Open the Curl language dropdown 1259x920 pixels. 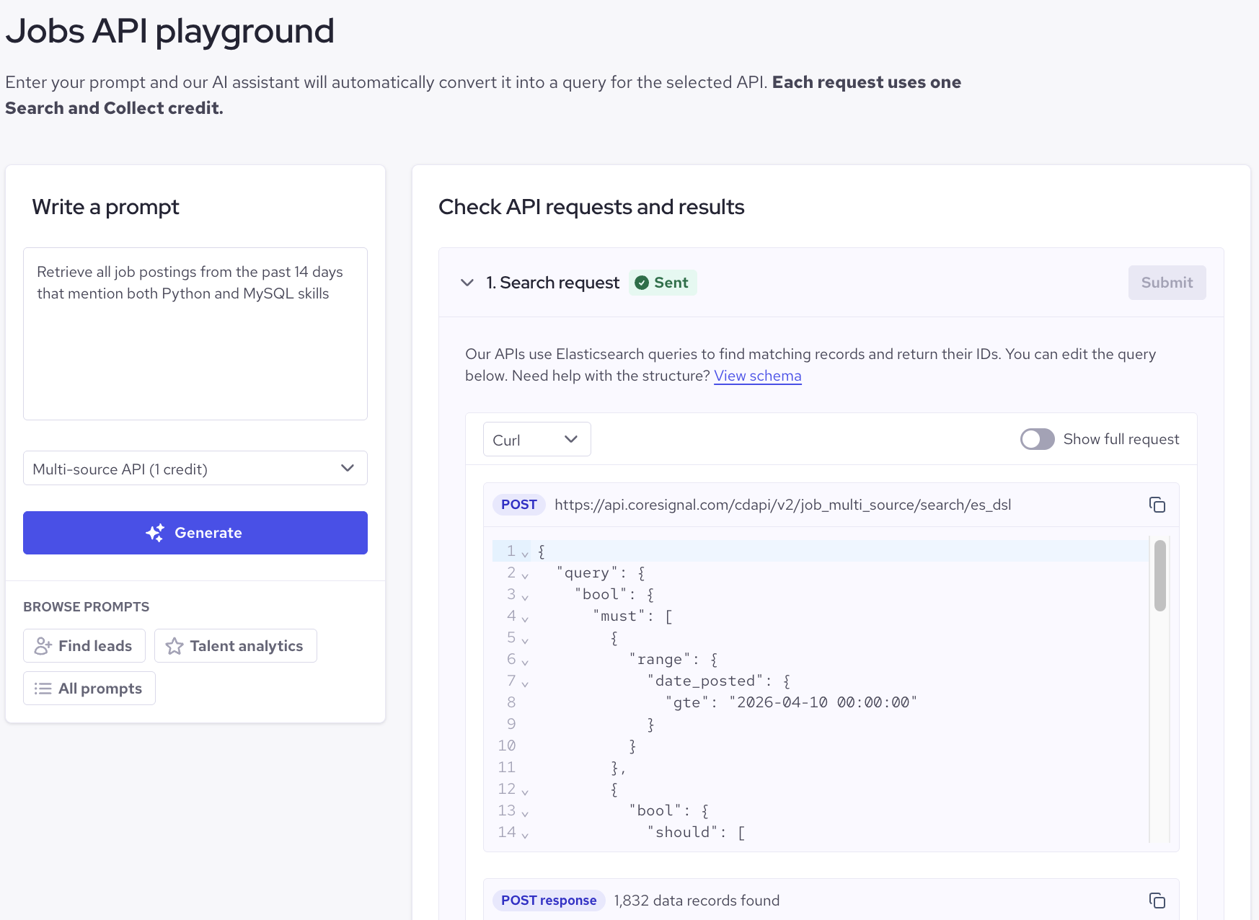(537, 439)
